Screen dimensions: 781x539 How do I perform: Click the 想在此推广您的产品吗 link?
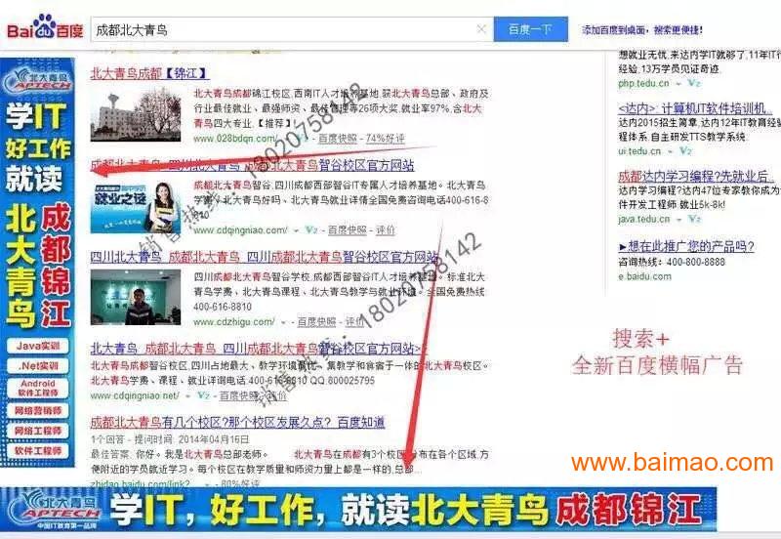coord(684,246)
